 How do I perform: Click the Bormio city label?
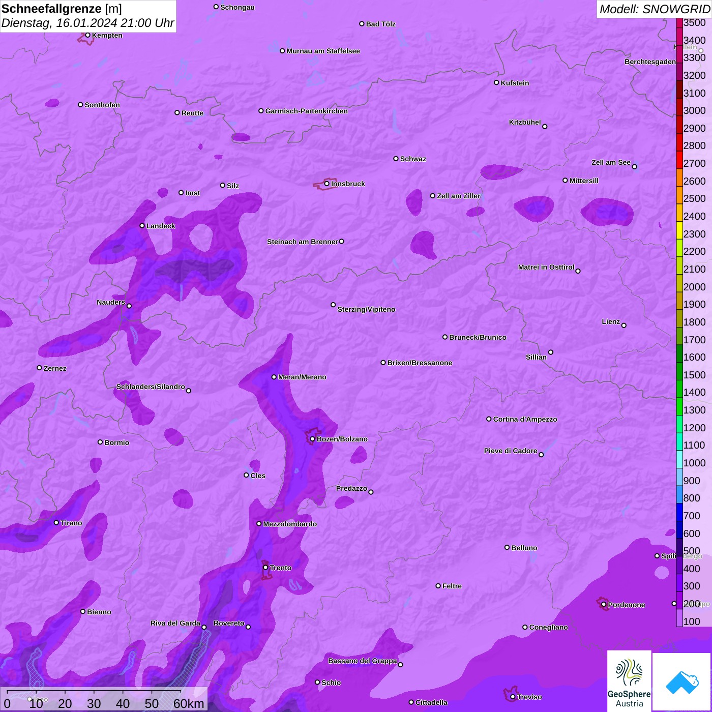coord(116,442)
